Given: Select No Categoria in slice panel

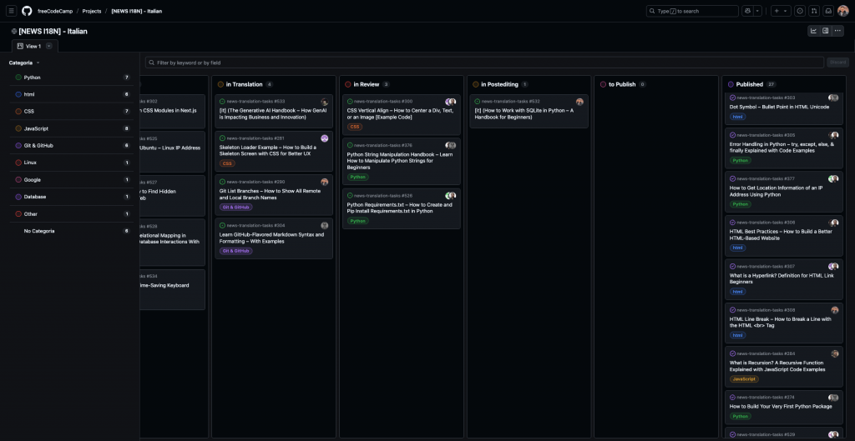Looking at the screenshot, I should point(70,231).
